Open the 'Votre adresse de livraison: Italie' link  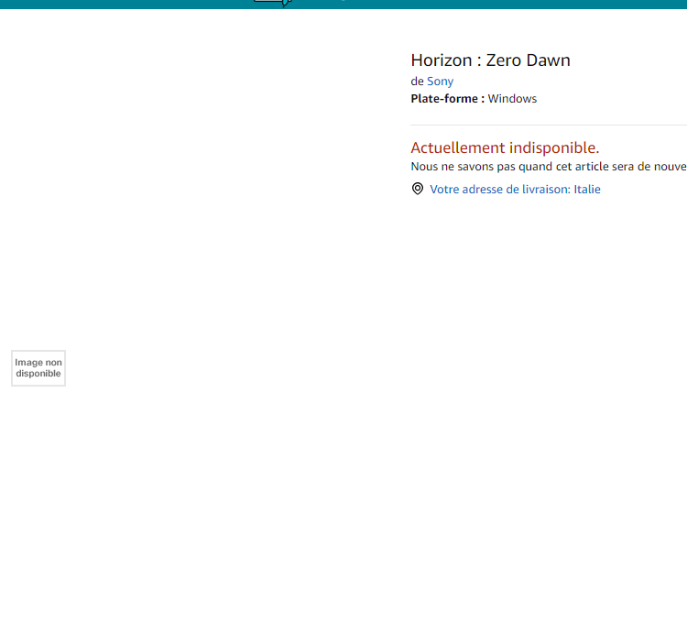515,190
